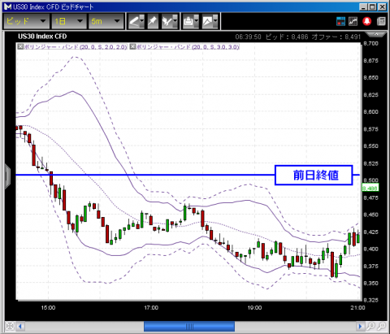This screenshot has height=334, width=390.
Task: Click the pin tool icon
Action: click(153, 21)
